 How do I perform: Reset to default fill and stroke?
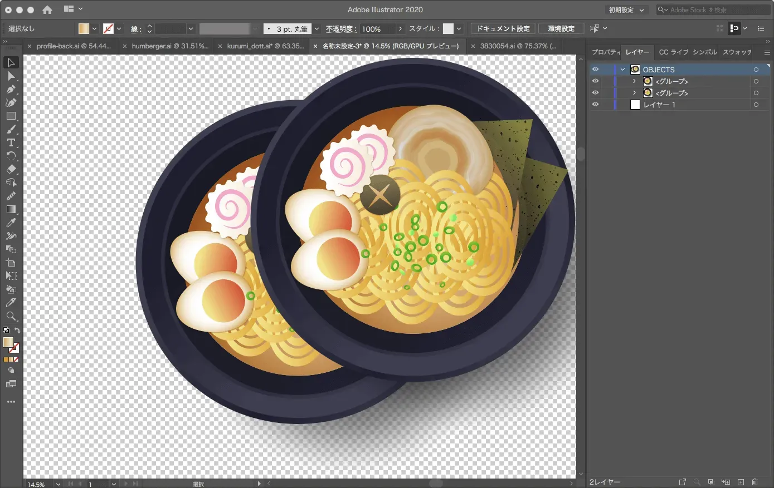[6, 331]
